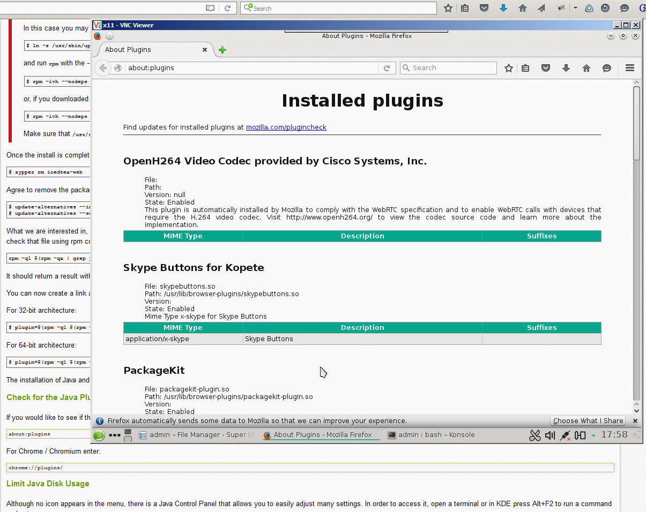Open Hello chat smiley in VNC Firefox

pyautogui.click(x=607, y=68)
